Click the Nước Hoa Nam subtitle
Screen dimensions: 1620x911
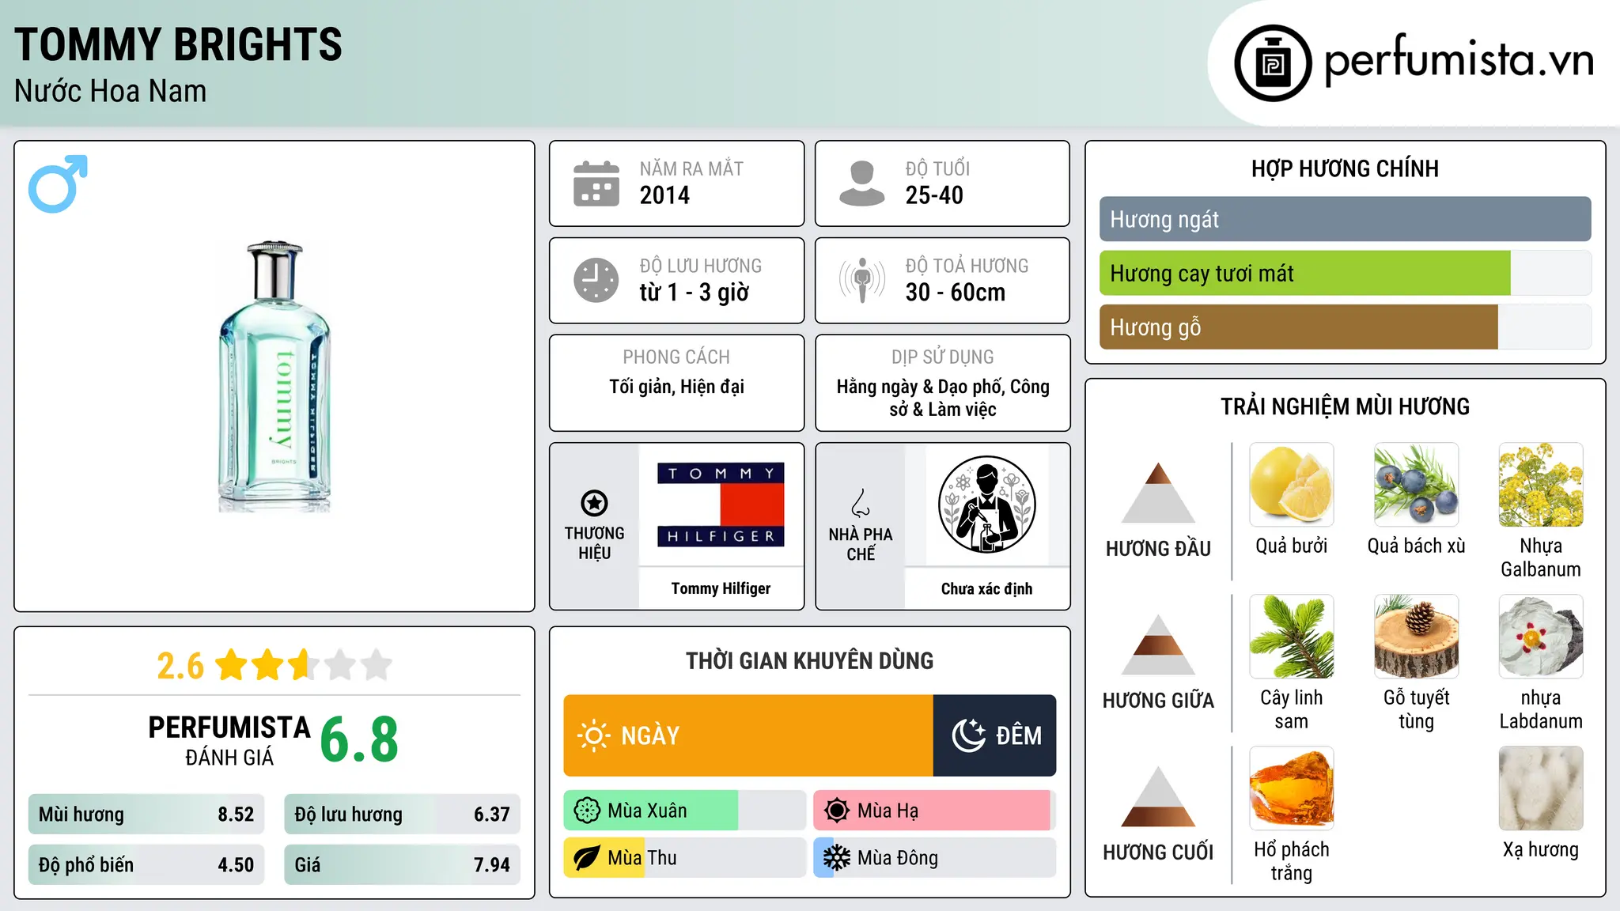click(110, 91)
